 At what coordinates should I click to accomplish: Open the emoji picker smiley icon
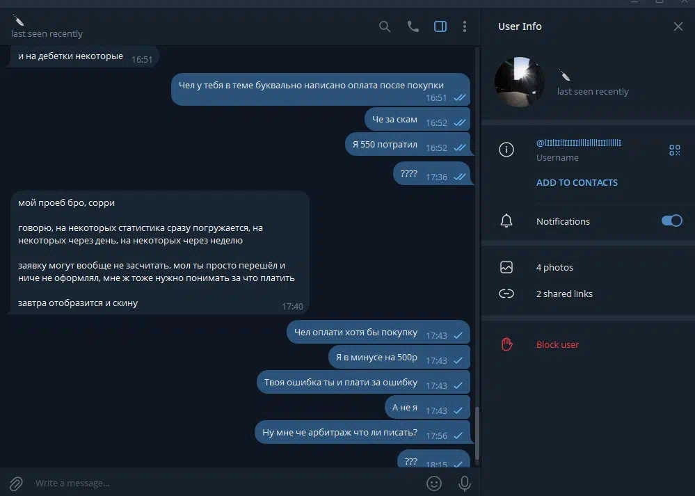tap(434, 483)
